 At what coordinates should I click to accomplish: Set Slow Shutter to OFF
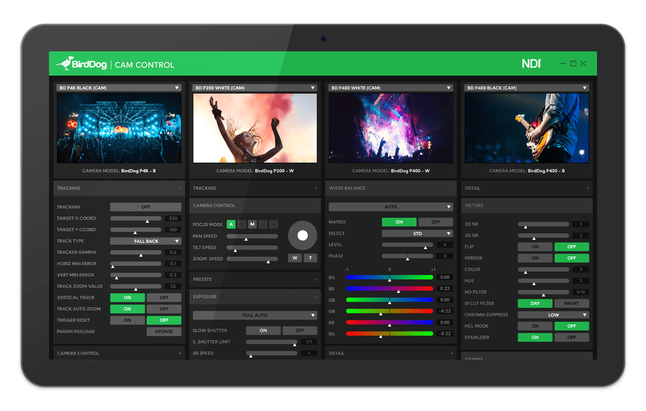pyautogui.click(x=300, y=330)
